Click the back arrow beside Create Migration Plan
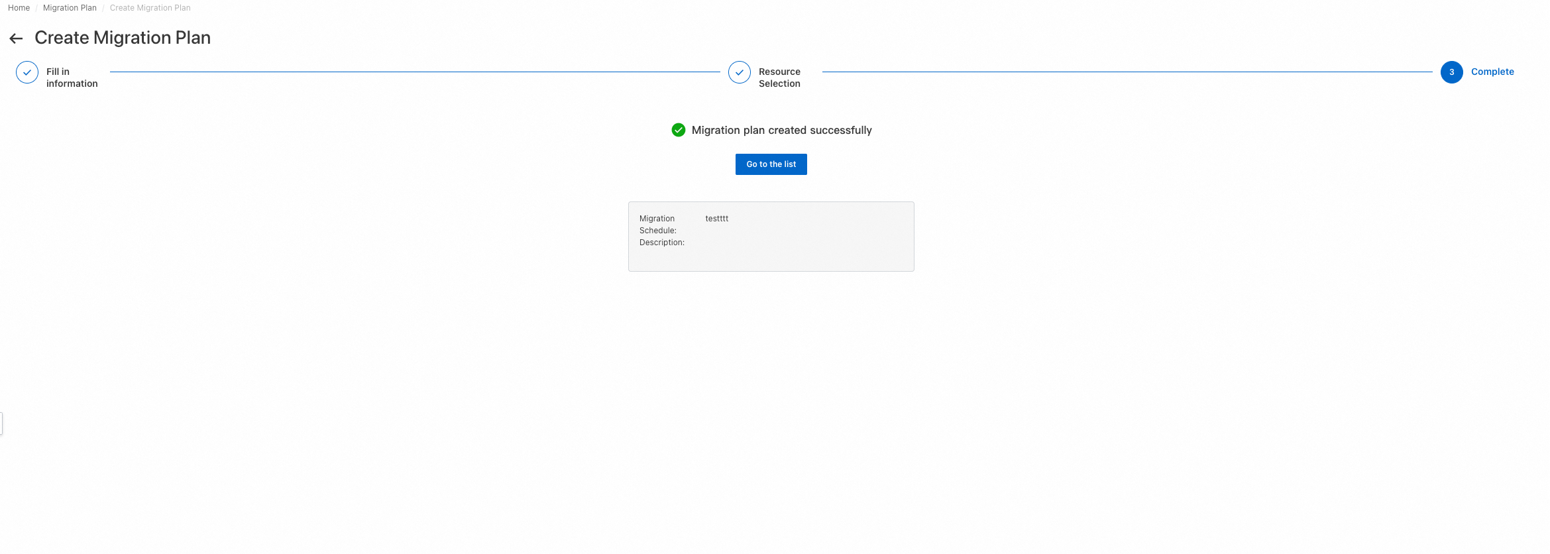1550x554 pixels. click(x=16, y=38)
